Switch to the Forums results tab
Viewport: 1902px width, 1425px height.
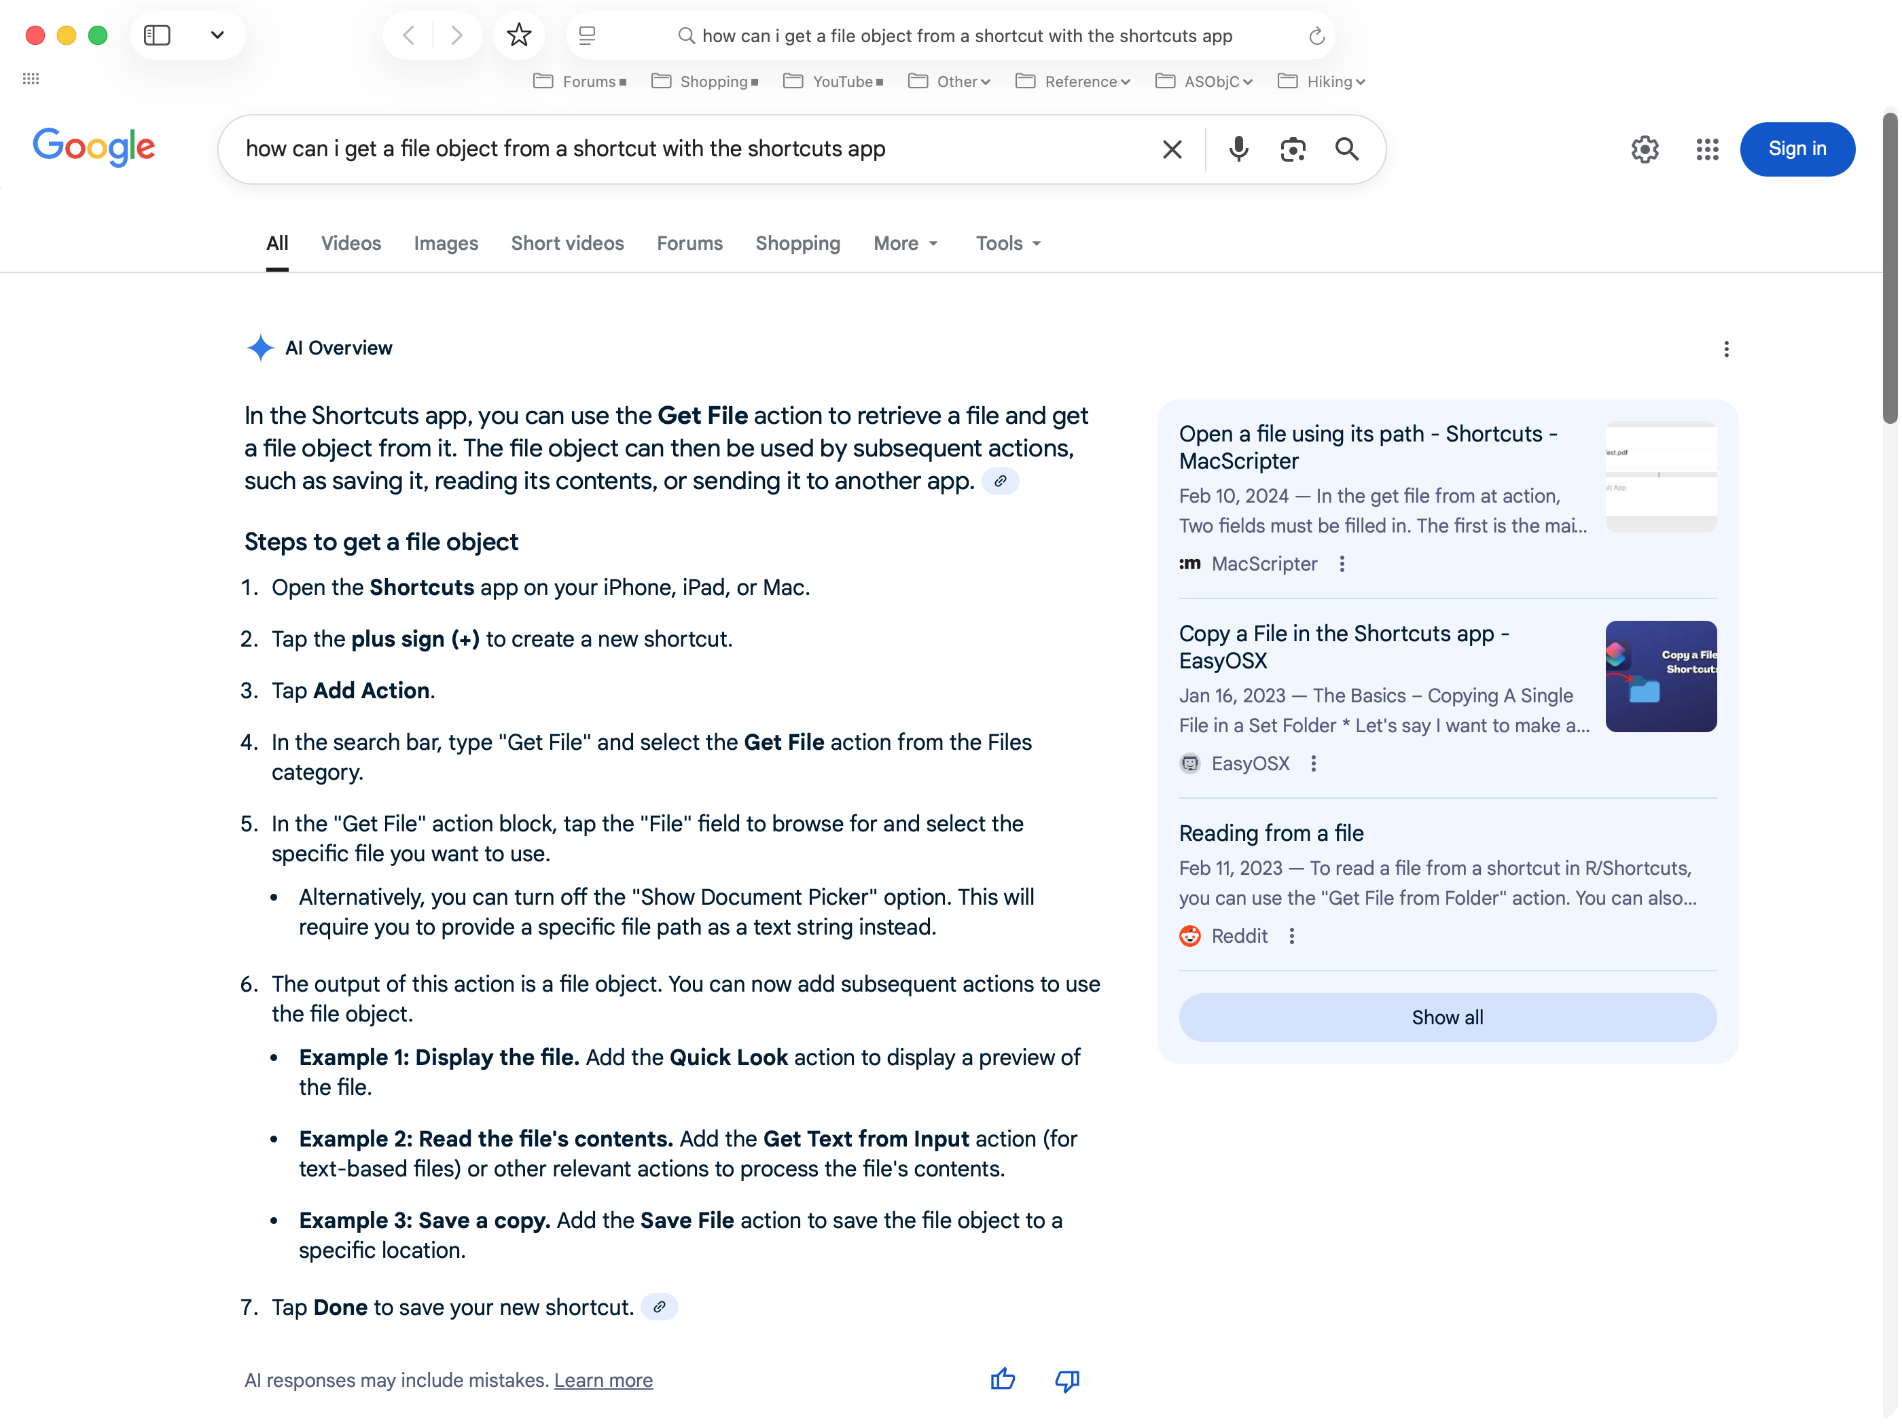pyautogui.click(x=689, y=243)
